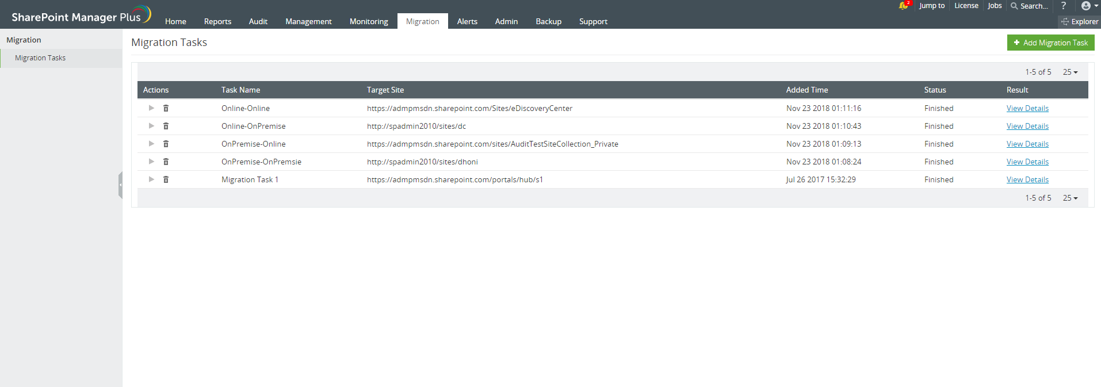Delete the Online-OnPremise task
Image resolution: width=1101 pixels, height=387 pixels.
(x=166, y=126)
